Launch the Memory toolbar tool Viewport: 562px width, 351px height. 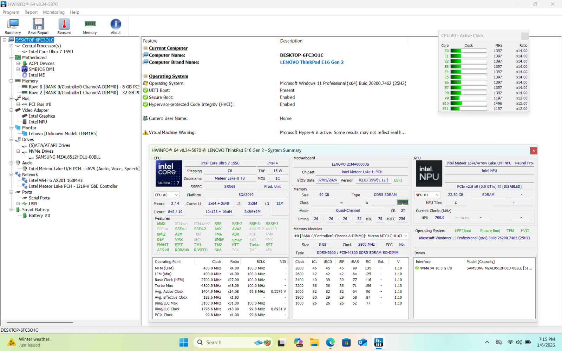click(x=90, y=27)
